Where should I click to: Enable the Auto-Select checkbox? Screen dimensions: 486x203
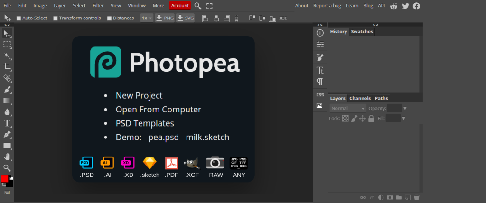(19, 18)
